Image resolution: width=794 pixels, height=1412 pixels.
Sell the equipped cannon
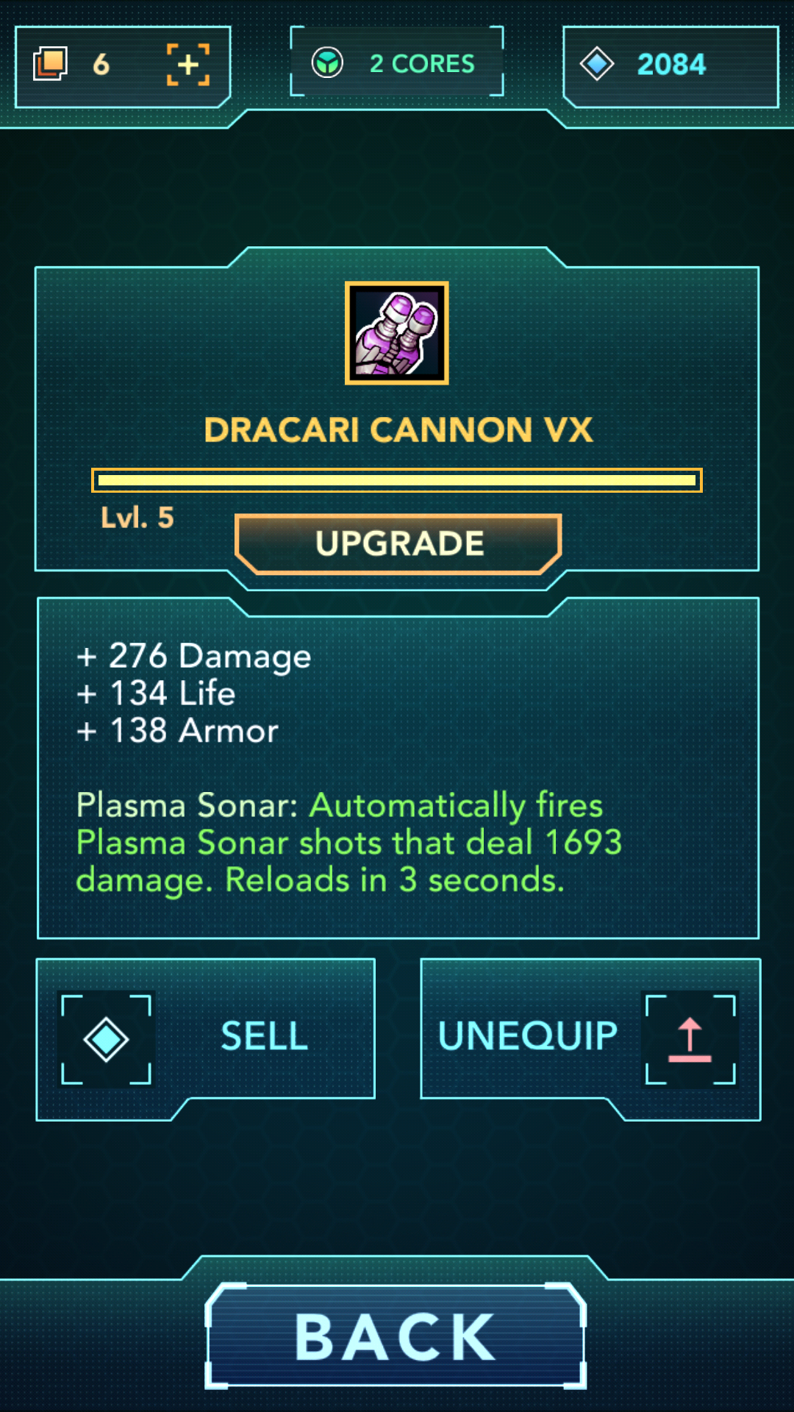(206, 1038)
